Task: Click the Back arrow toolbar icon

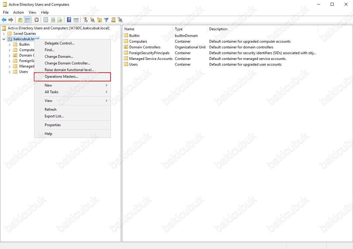Action: pyautogui.click(x=4, y=20)
